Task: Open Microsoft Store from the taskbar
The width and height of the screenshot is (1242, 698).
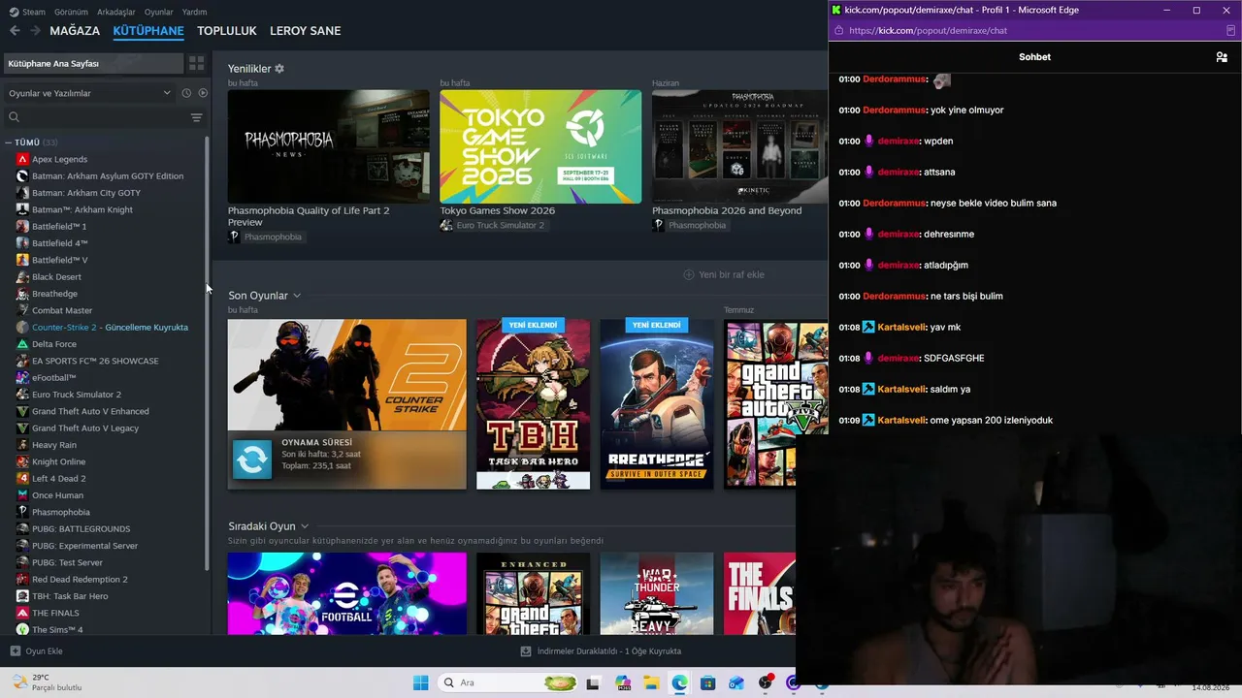Action: [708, 683]
